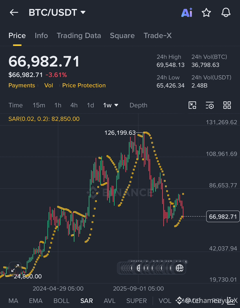Tap the rightmost globe news event marker
Image resolution: width=240 pixels, height=308 pixels.
pyautogui.click(x=180, y=268)
